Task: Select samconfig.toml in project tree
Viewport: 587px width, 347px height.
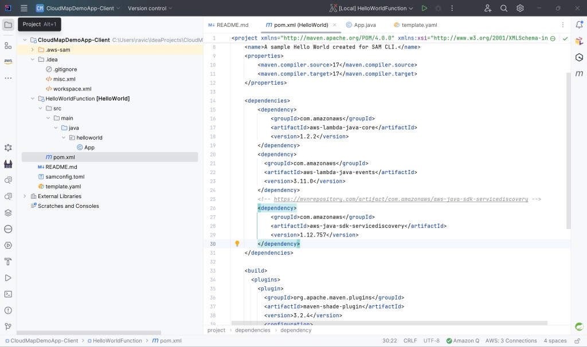Action: (65, 177)
